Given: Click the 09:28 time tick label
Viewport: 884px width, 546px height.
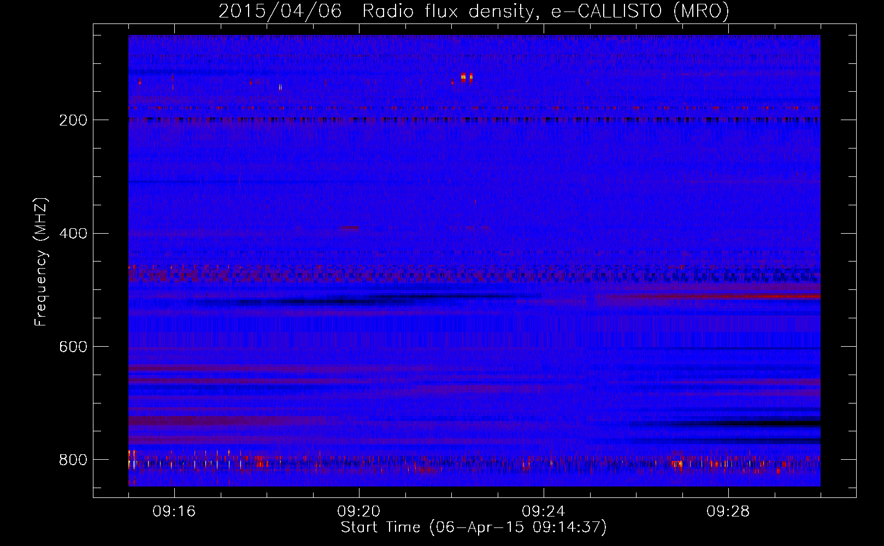Looking at the screenshot, I should click(728, 512).
